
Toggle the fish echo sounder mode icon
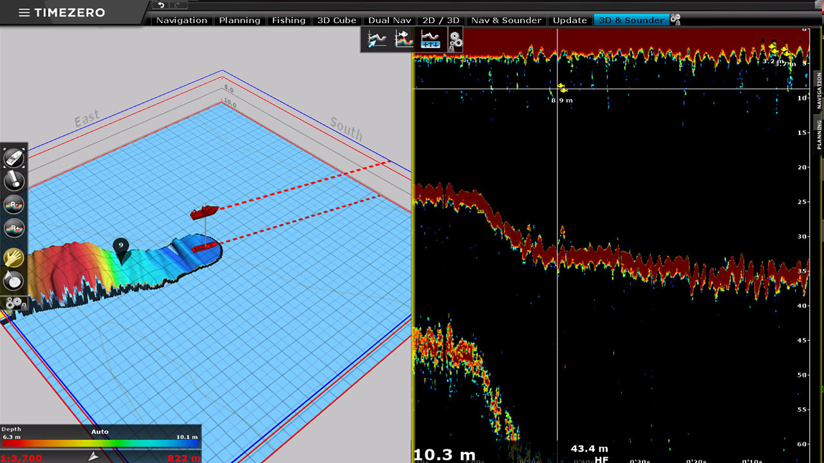404,40
